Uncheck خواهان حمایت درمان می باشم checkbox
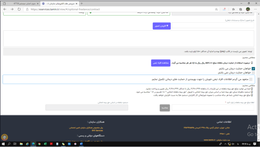 (x=253, y=68)
